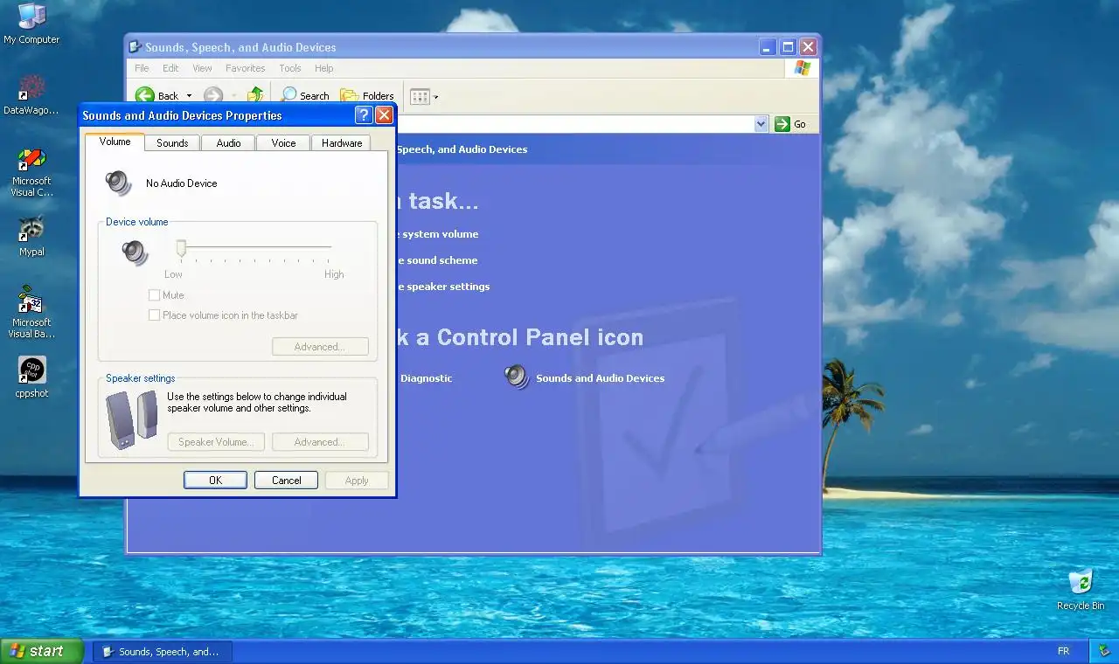Click the Speaker Volume button
Image resolution: width=1119 pixels, height=664 pixels.
pos(216,442)
